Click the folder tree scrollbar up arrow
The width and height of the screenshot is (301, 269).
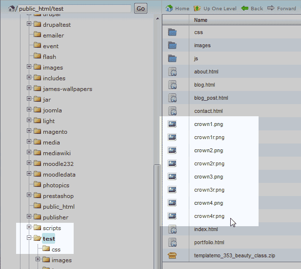coord(158,18)
